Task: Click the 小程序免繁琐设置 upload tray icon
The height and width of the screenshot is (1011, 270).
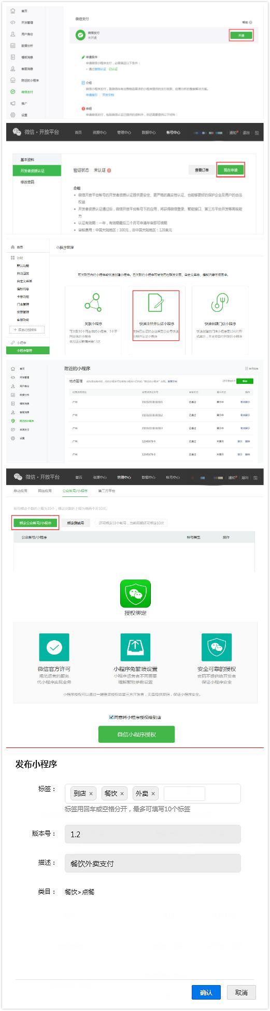Action: [135, 647]
